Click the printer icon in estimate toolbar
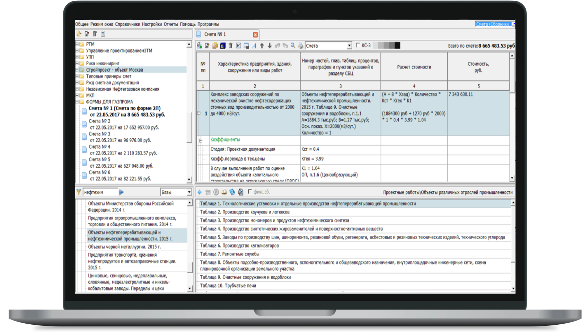 pyautogui.click(x=301, y=46)
